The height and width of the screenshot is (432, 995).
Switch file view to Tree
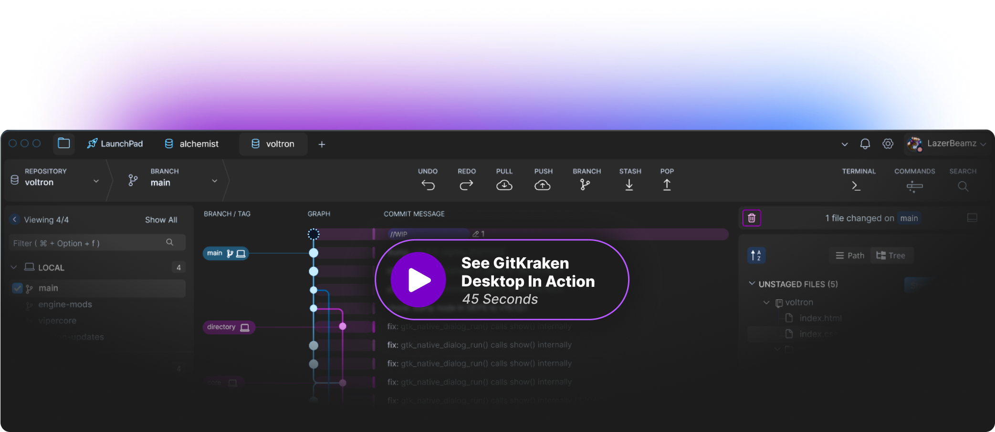pyautogui.click(x=890, y=256)
